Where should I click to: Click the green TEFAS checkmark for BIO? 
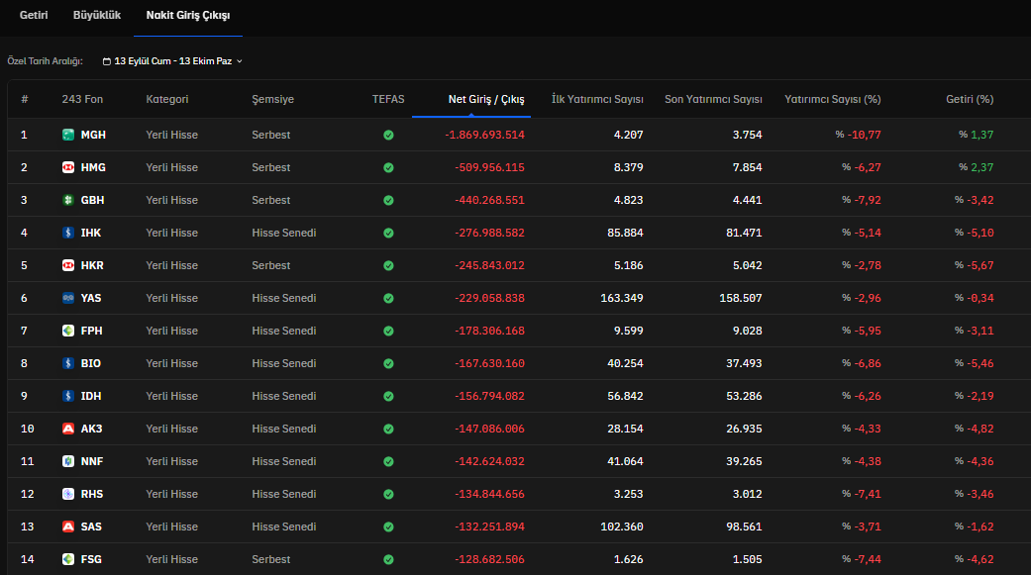[x=388, y=363]
